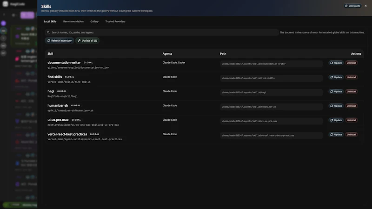Screen dimensions: 372x209
Task: Update the humanizer-zh skill
Action: point(336,106)
